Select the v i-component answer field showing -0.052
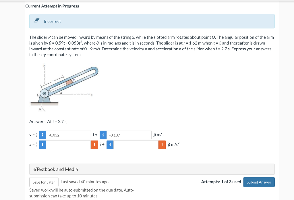Image resolution: width=294 pixels, height=200 pixels. [68, 135]
